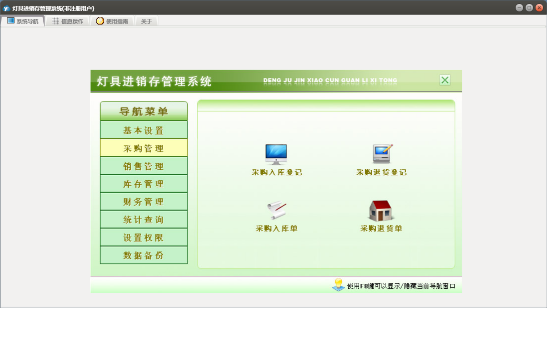547x355 pixels.
Task: Switch to the 系统导航 tab
Action: [x=23, y=21]
